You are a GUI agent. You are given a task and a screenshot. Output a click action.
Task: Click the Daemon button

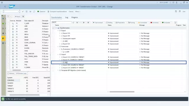pyautogui.click(x=41, y=11)
